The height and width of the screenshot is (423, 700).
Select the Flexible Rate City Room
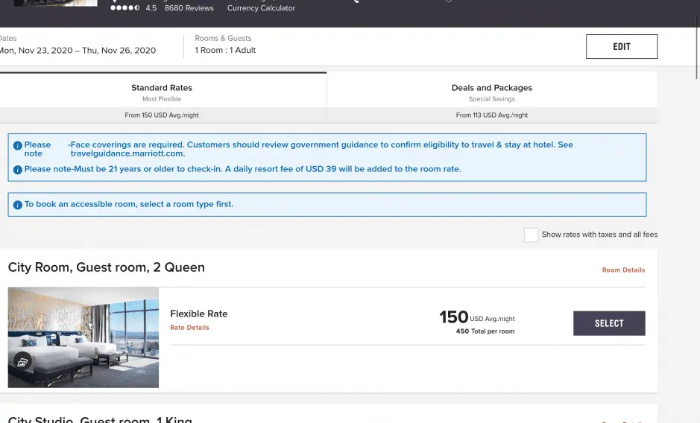609,323
